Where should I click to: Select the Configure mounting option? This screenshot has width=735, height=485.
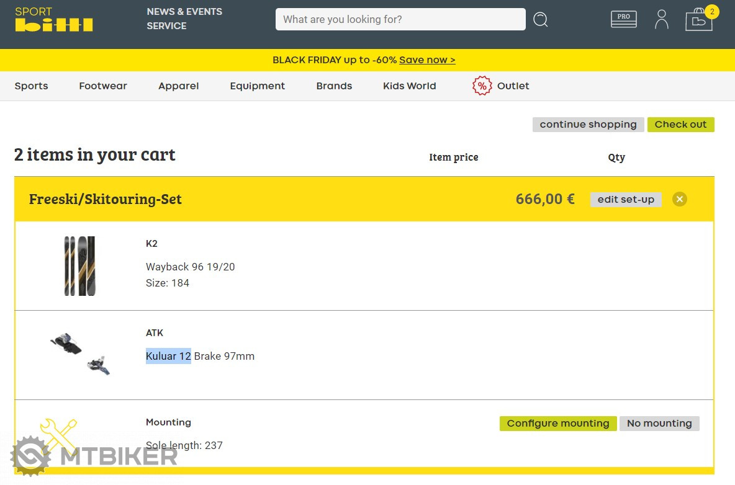(x=557, y=424)
